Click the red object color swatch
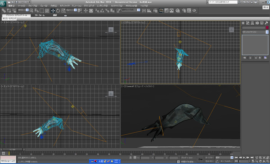 coord(267,27)
